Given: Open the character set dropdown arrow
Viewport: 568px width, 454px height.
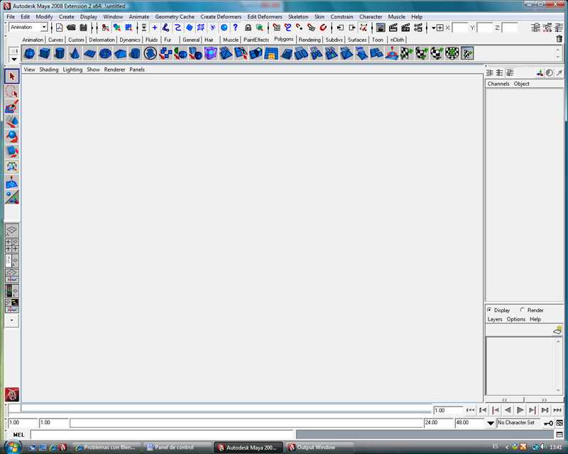Looking at the screenshot, I should coord(491,423).
